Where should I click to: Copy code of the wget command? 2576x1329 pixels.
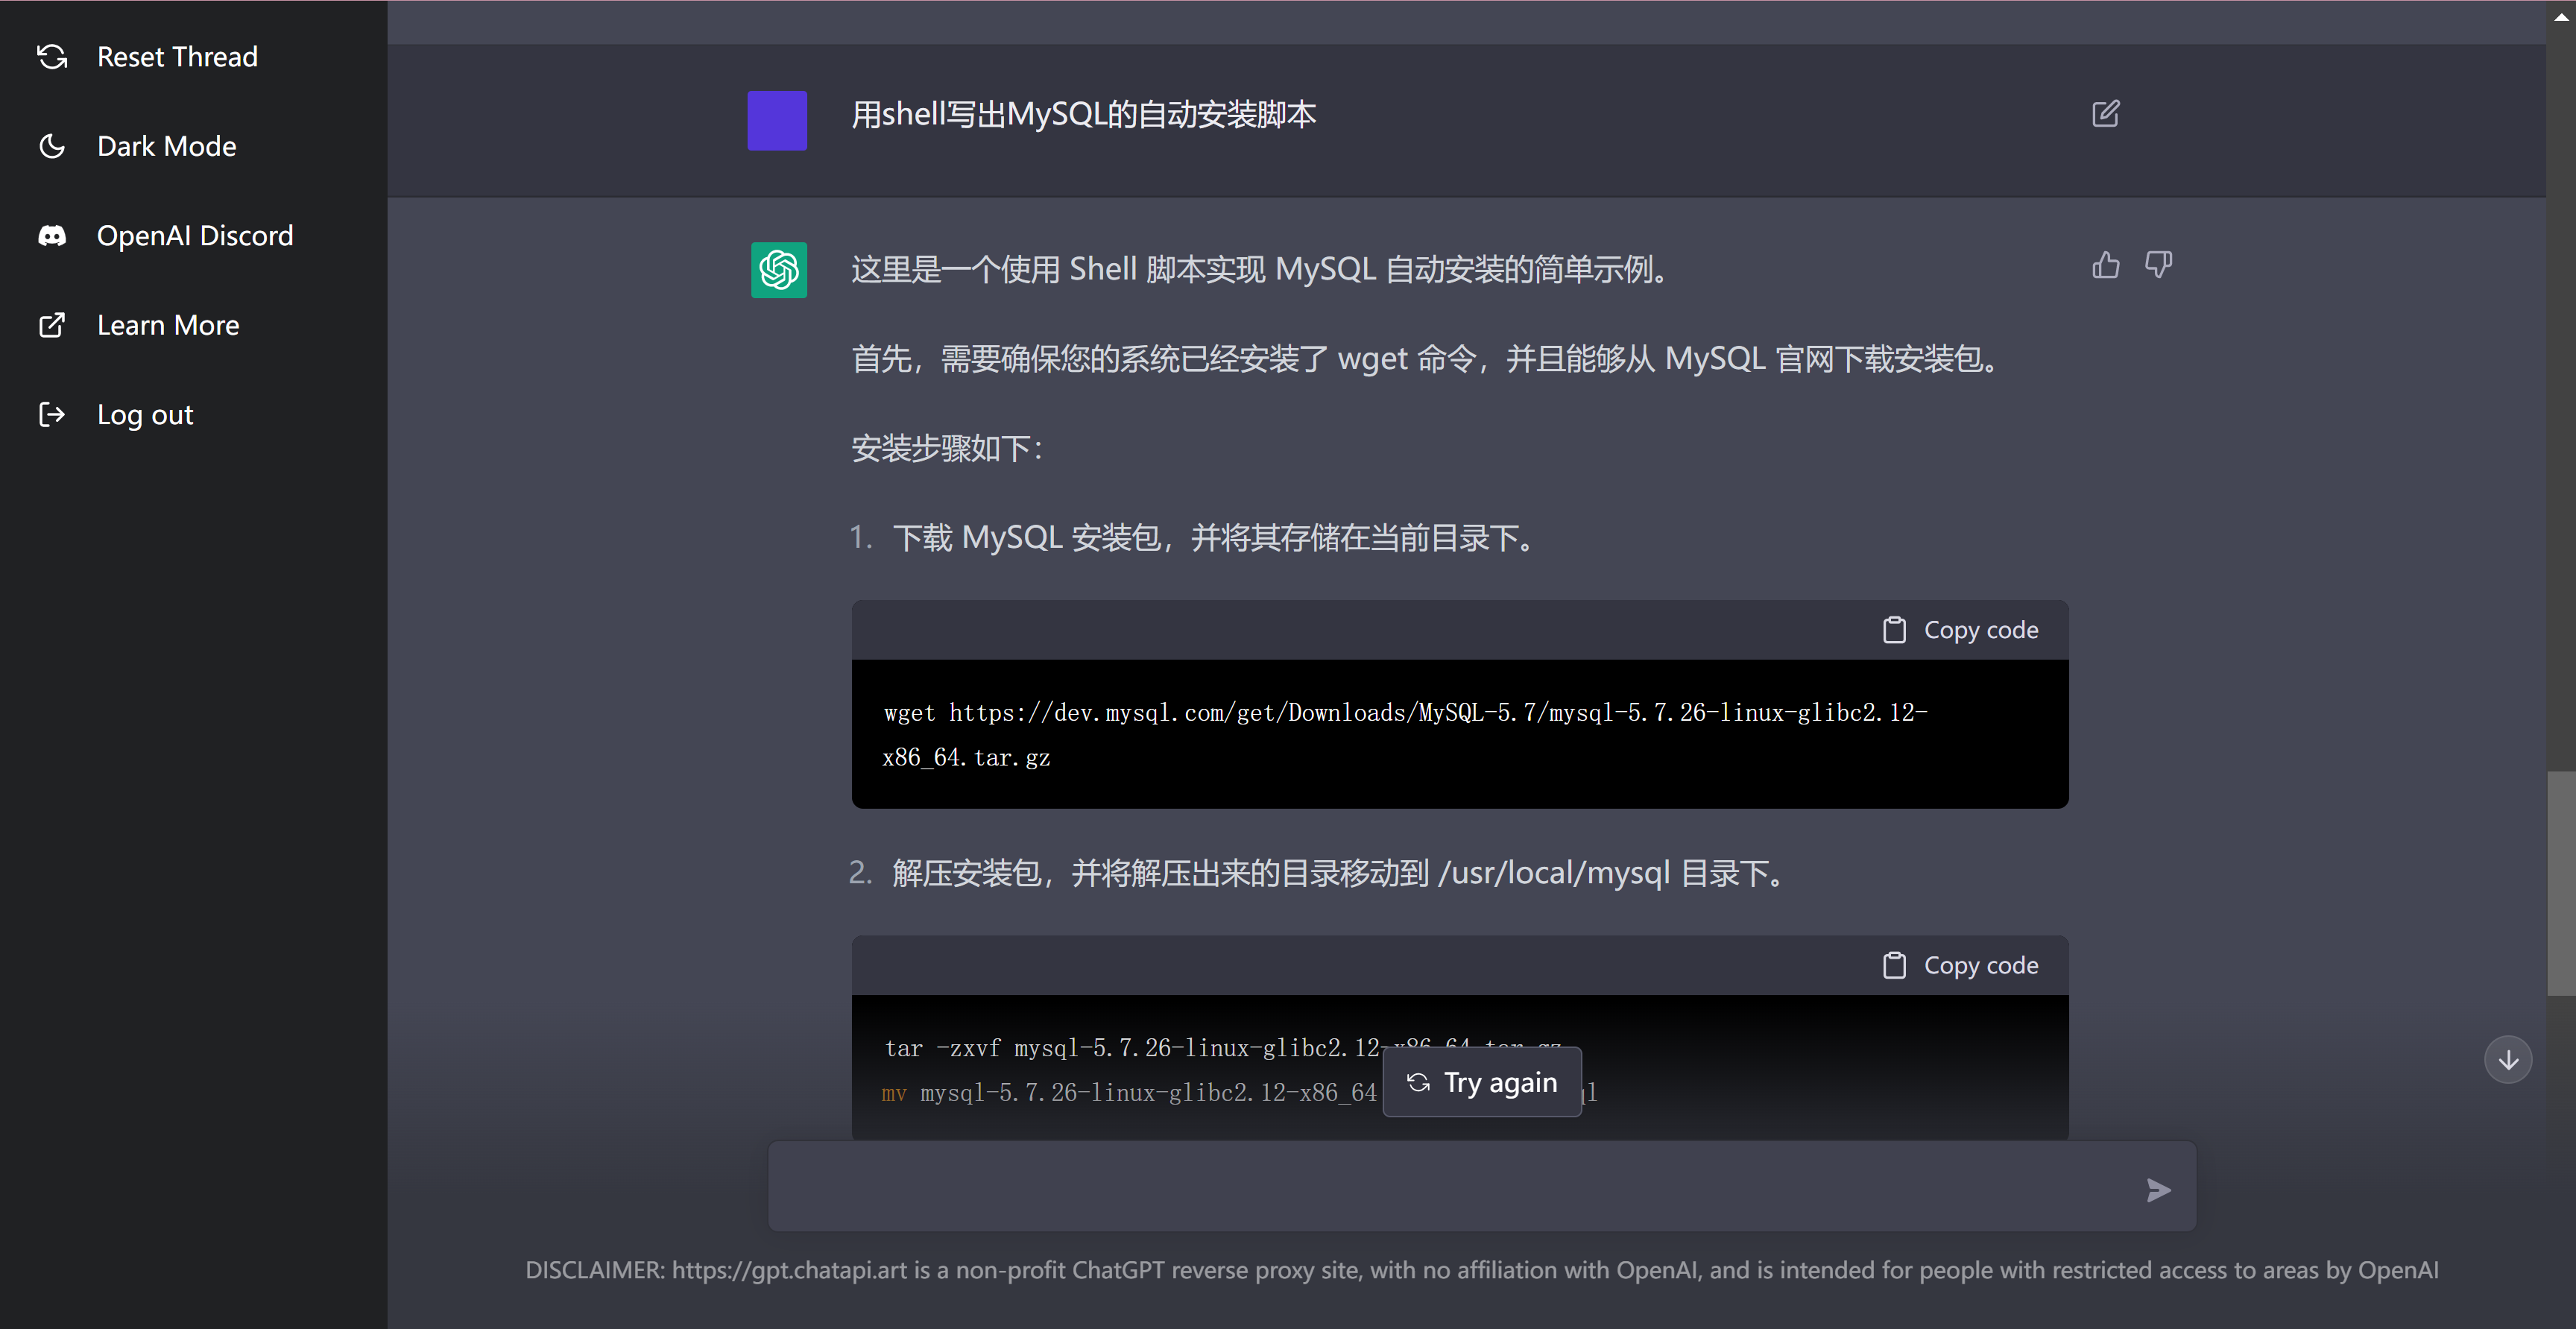(x=1960, y=630)
